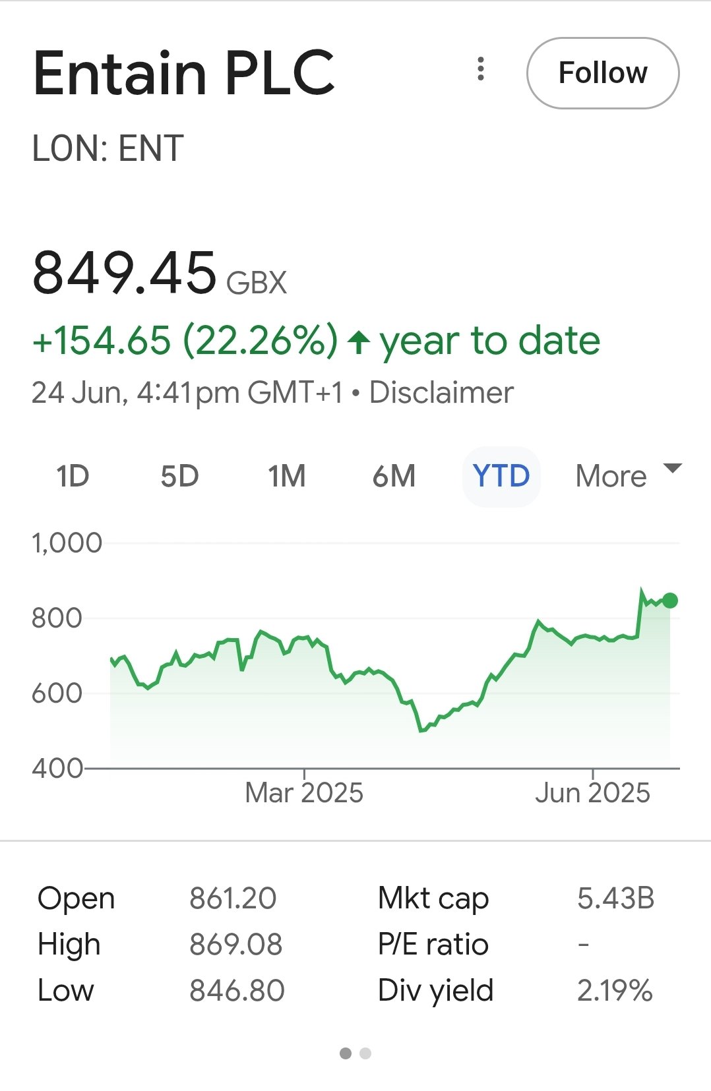Viewport: 711px width, 1091px height.
Task: Expand the More time ranges dropdown
Action: point(627,476)
